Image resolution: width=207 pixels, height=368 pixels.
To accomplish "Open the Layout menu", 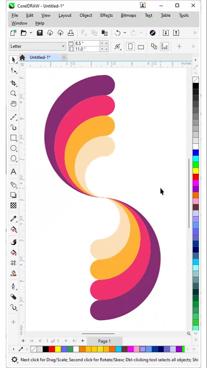I will click(x=65, y=15).
